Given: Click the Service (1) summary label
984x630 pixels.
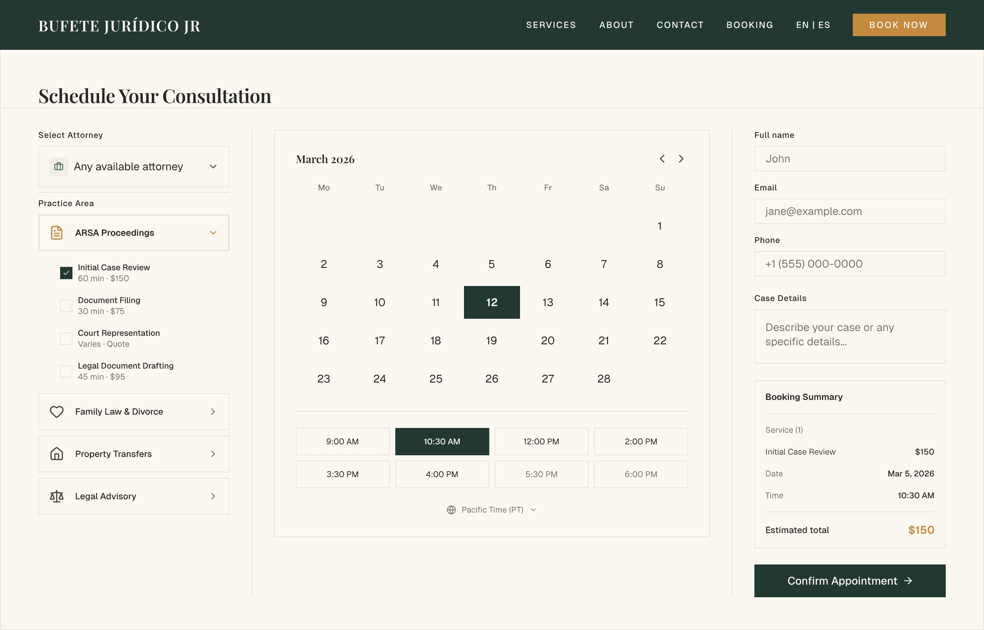Looking at the screenshot, I should (784, 430).
